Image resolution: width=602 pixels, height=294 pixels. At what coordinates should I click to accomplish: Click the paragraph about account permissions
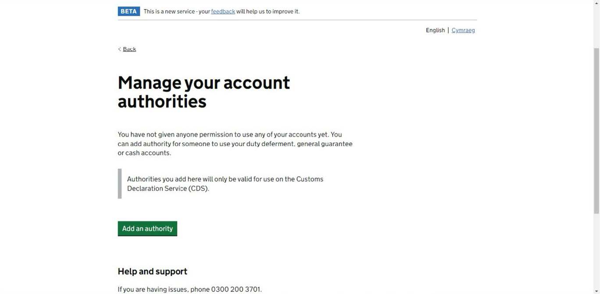tap(235, 143)
